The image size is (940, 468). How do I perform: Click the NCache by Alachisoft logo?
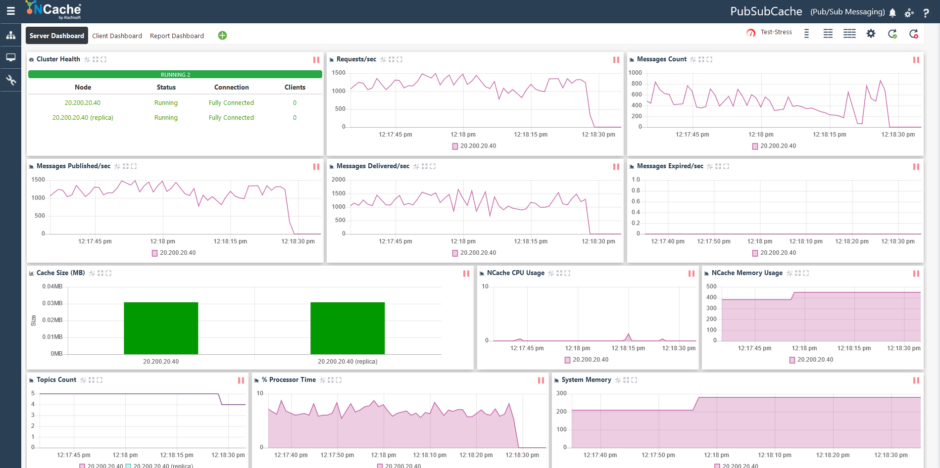pos(51,10)
